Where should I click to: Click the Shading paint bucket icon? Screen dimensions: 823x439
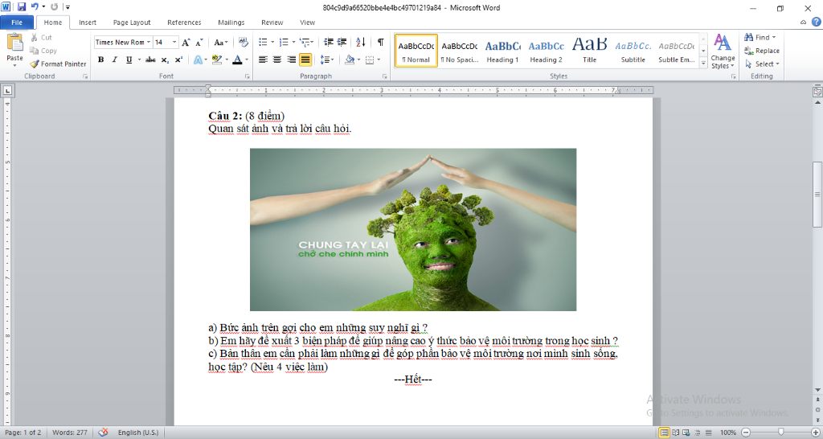pyautogui.click(x=350, y=59)
